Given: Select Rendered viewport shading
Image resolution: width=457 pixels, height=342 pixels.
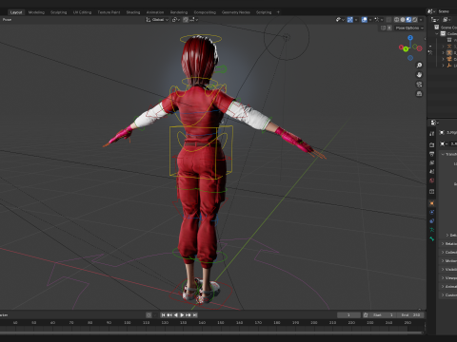Looking at the screenshot, I should click(x=415, y=20).
